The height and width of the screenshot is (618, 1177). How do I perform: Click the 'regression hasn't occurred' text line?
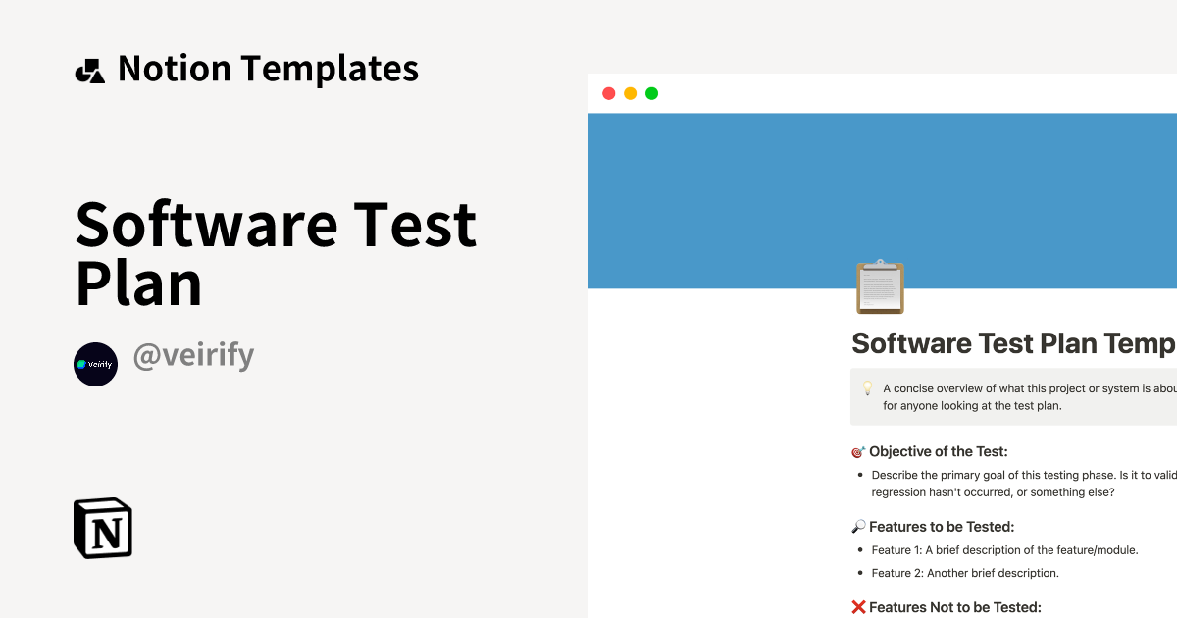pos(993,492)
